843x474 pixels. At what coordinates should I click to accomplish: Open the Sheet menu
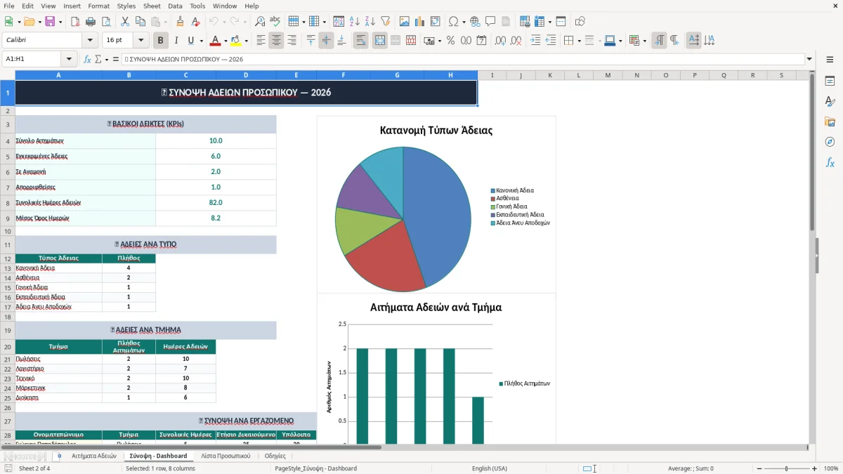tap(152, 6)
